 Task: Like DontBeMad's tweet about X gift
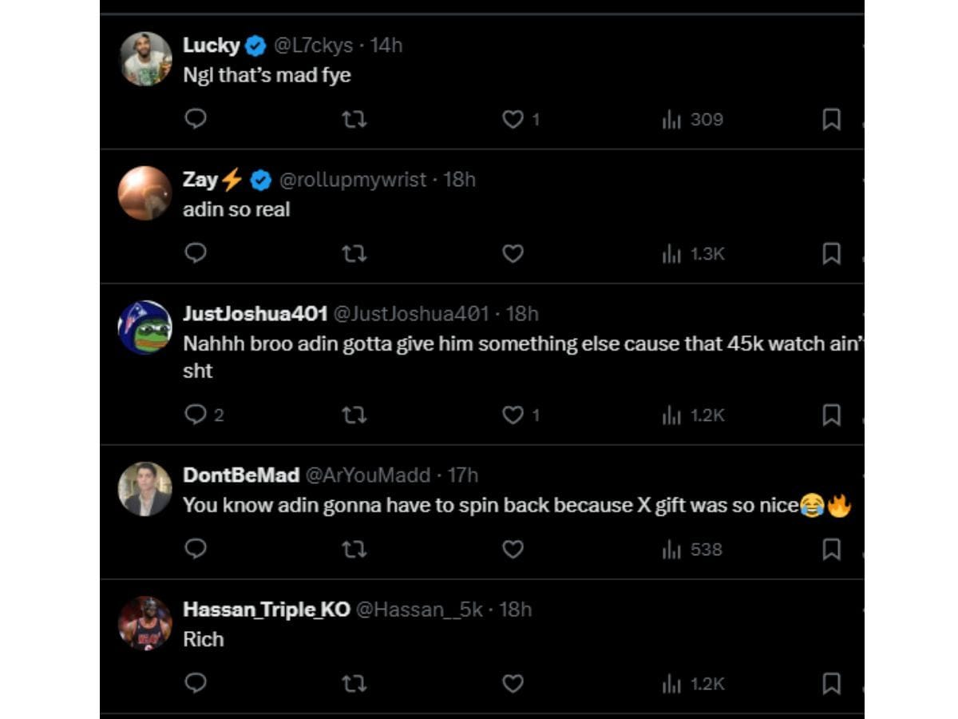pyautogui.click(x=513, y=550)
